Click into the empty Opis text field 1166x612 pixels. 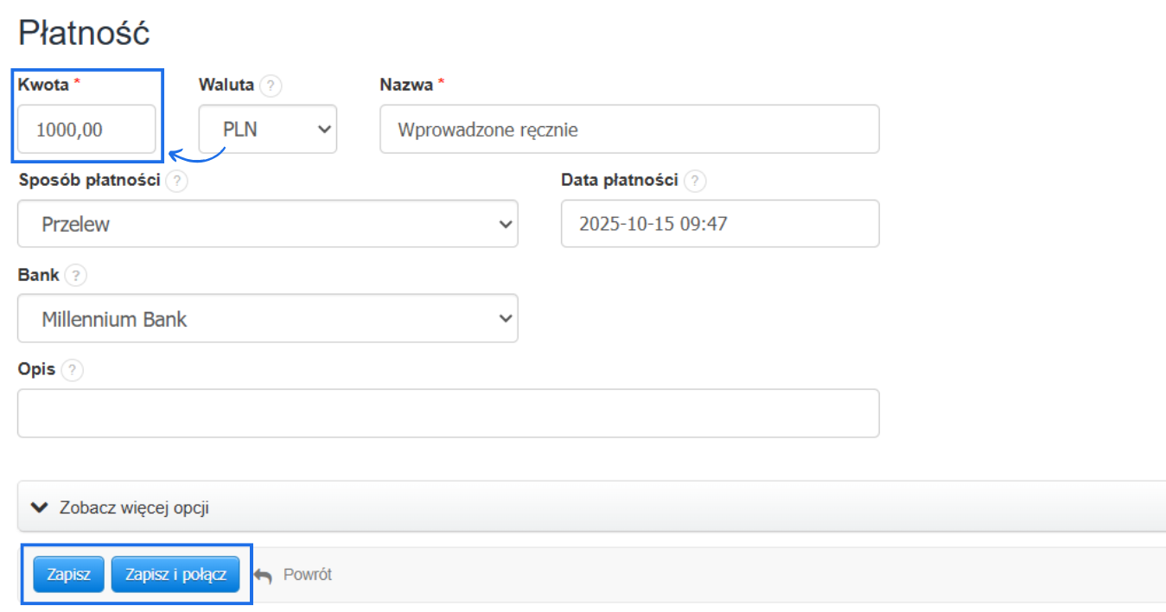pyautogui.click(x=448, y=413)
